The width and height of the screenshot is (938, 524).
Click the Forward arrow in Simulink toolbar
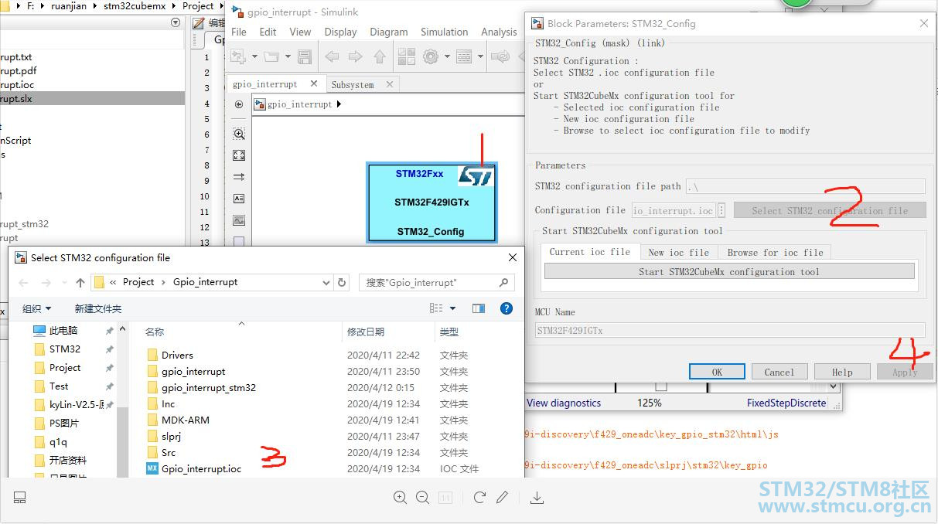point(356,56)
